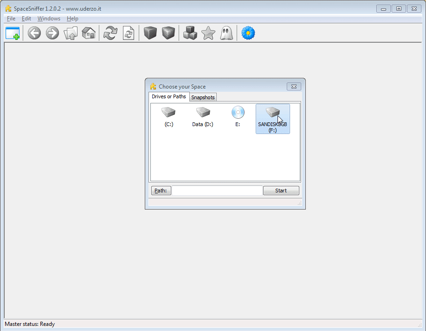Pick the SANDISK8GB (F:) drive

tap(273, 119)
